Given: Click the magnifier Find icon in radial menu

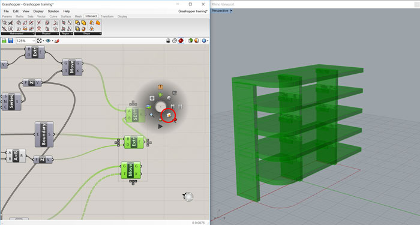Looking at the screenshot, I should tap(152, 115).
